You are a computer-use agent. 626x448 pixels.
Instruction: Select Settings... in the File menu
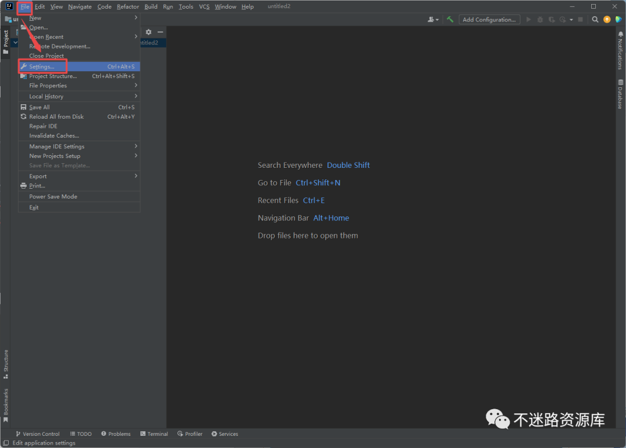click(42, 67)
